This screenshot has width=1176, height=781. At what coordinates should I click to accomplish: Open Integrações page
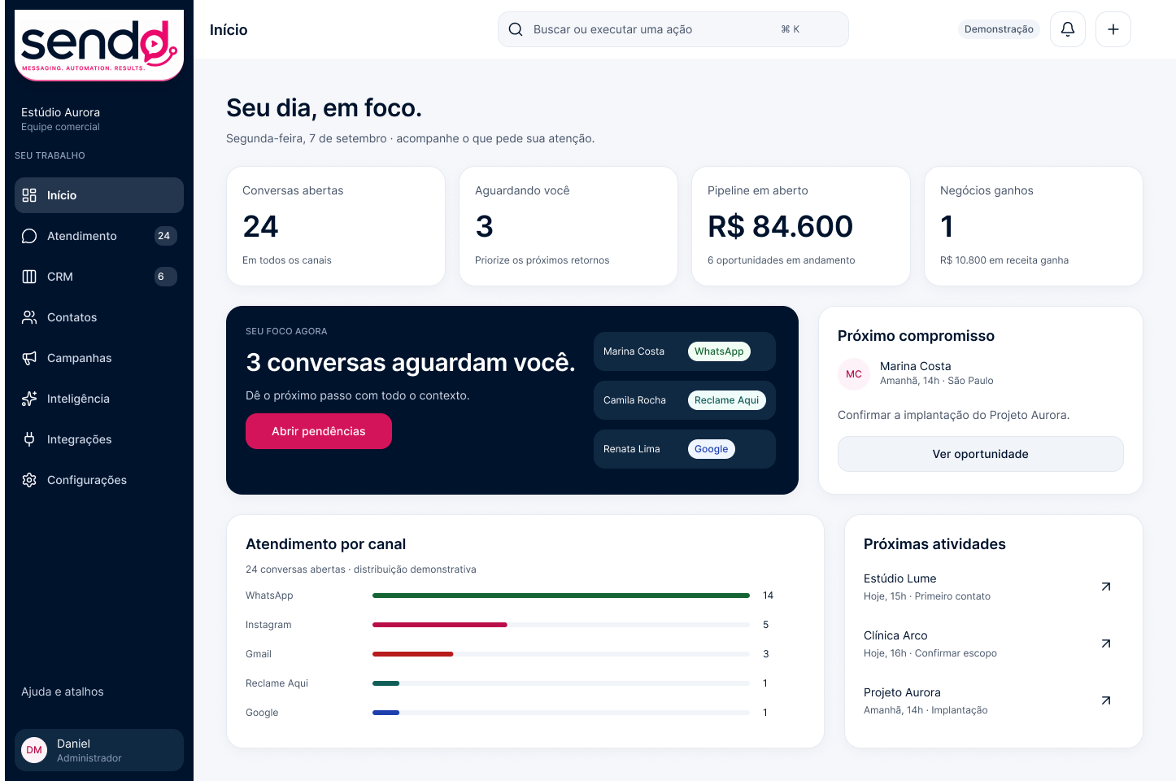pyautogui.click(x=99, y=439)
